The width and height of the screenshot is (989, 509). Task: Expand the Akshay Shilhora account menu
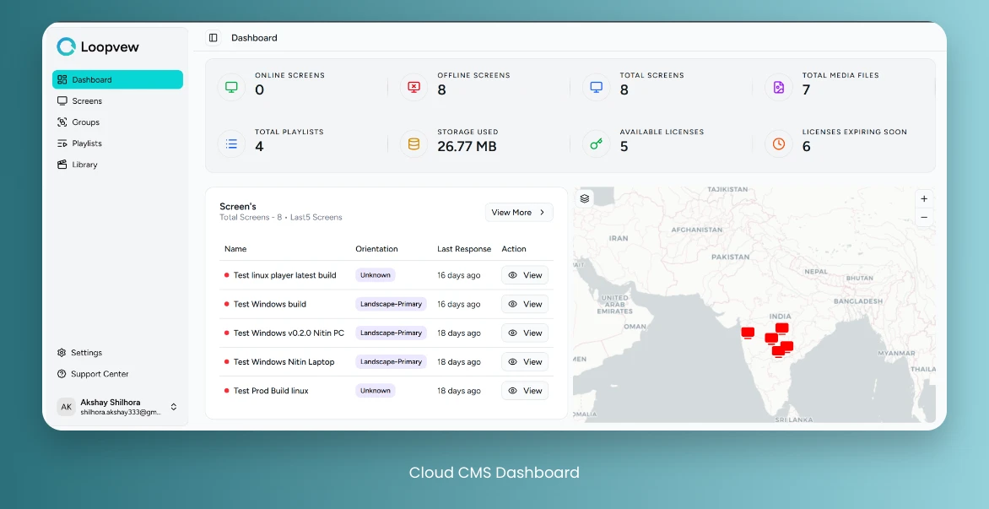[x=174, y=408]
